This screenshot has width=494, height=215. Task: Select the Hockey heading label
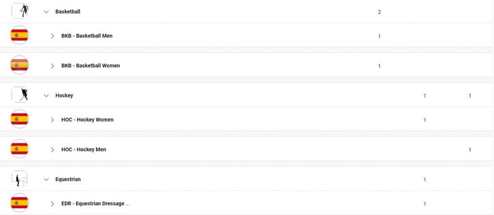64,95
